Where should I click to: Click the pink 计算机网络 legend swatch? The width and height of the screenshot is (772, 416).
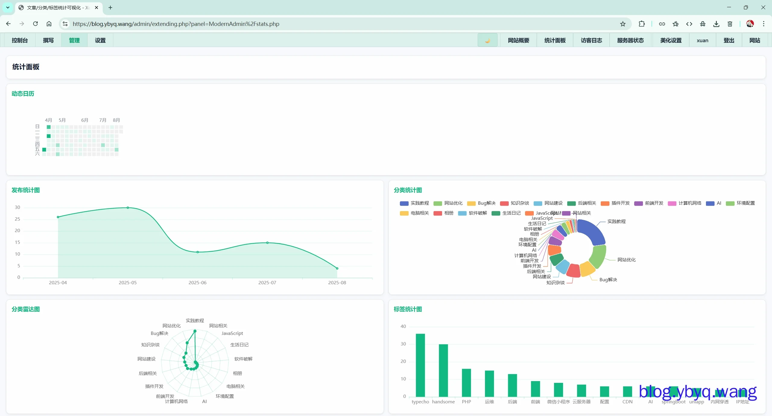(x=672, y=203)
